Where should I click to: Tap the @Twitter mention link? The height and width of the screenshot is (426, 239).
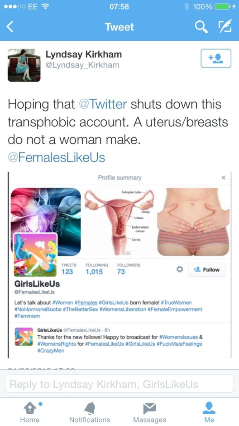pyautogui.click(x=103, y=104)
